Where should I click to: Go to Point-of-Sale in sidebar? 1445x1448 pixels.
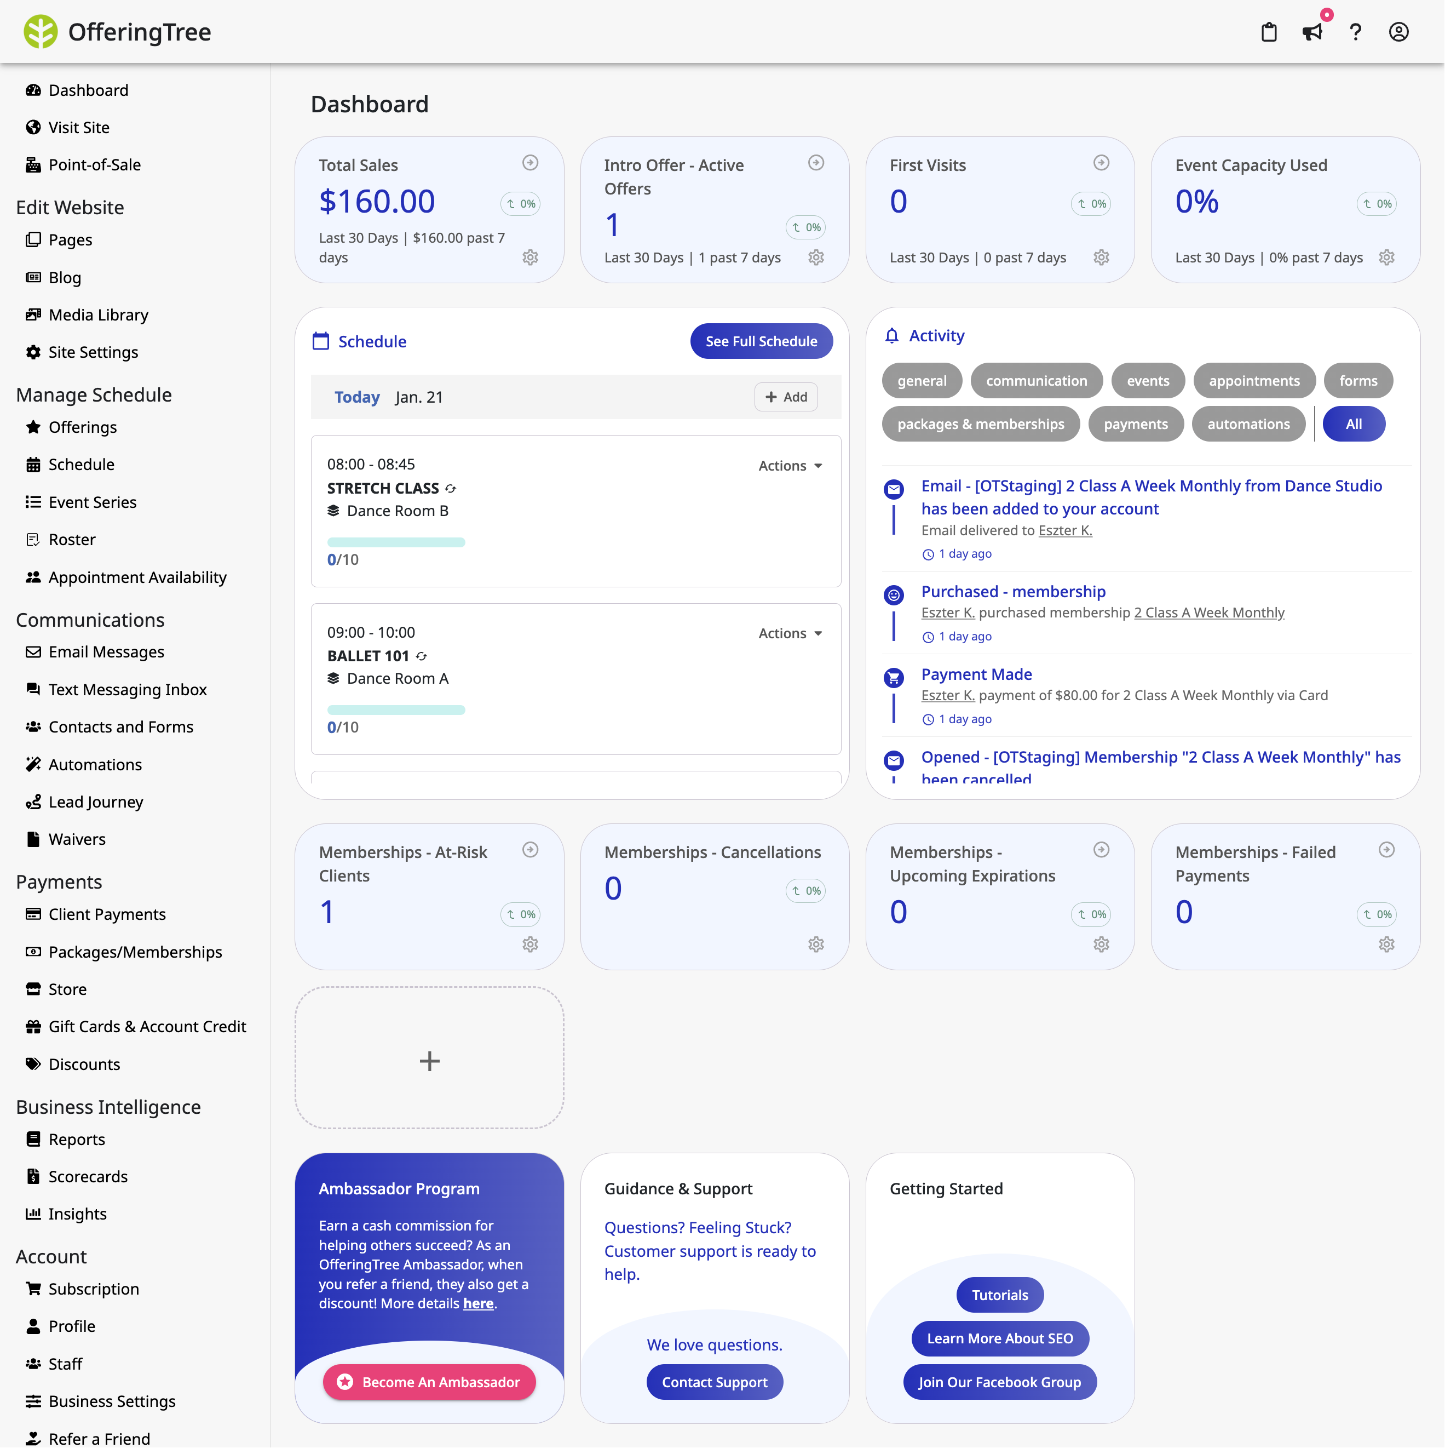tap(94, 165)
